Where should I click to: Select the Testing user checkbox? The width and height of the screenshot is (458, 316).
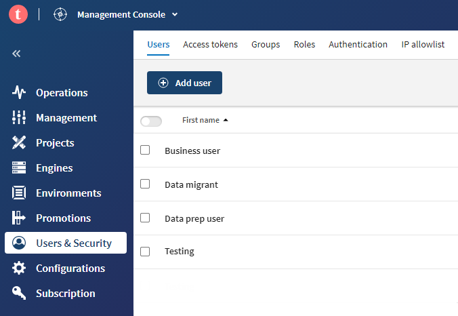point(145,252)
